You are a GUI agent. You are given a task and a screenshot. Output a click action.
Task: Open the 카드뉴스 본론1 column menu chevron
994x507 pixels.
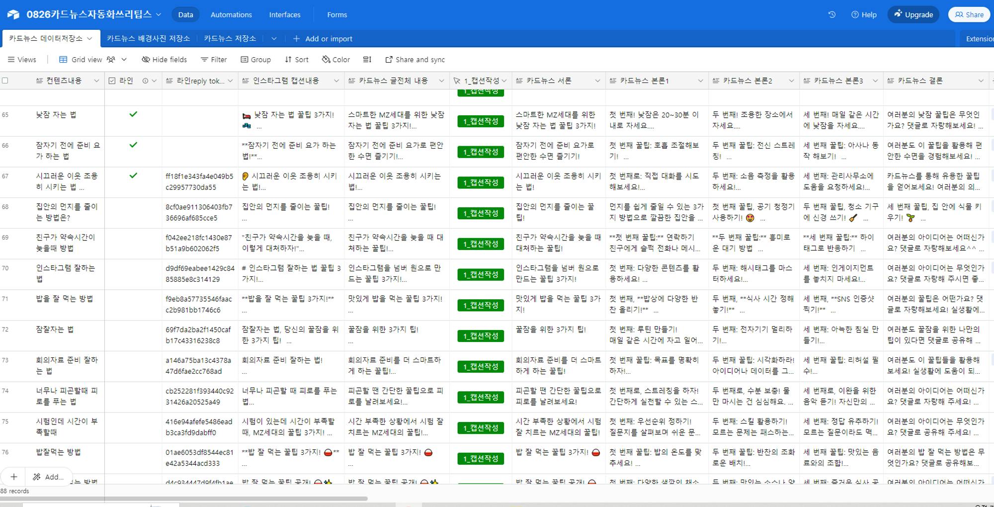pyautogui.click(x=700, y=81)
